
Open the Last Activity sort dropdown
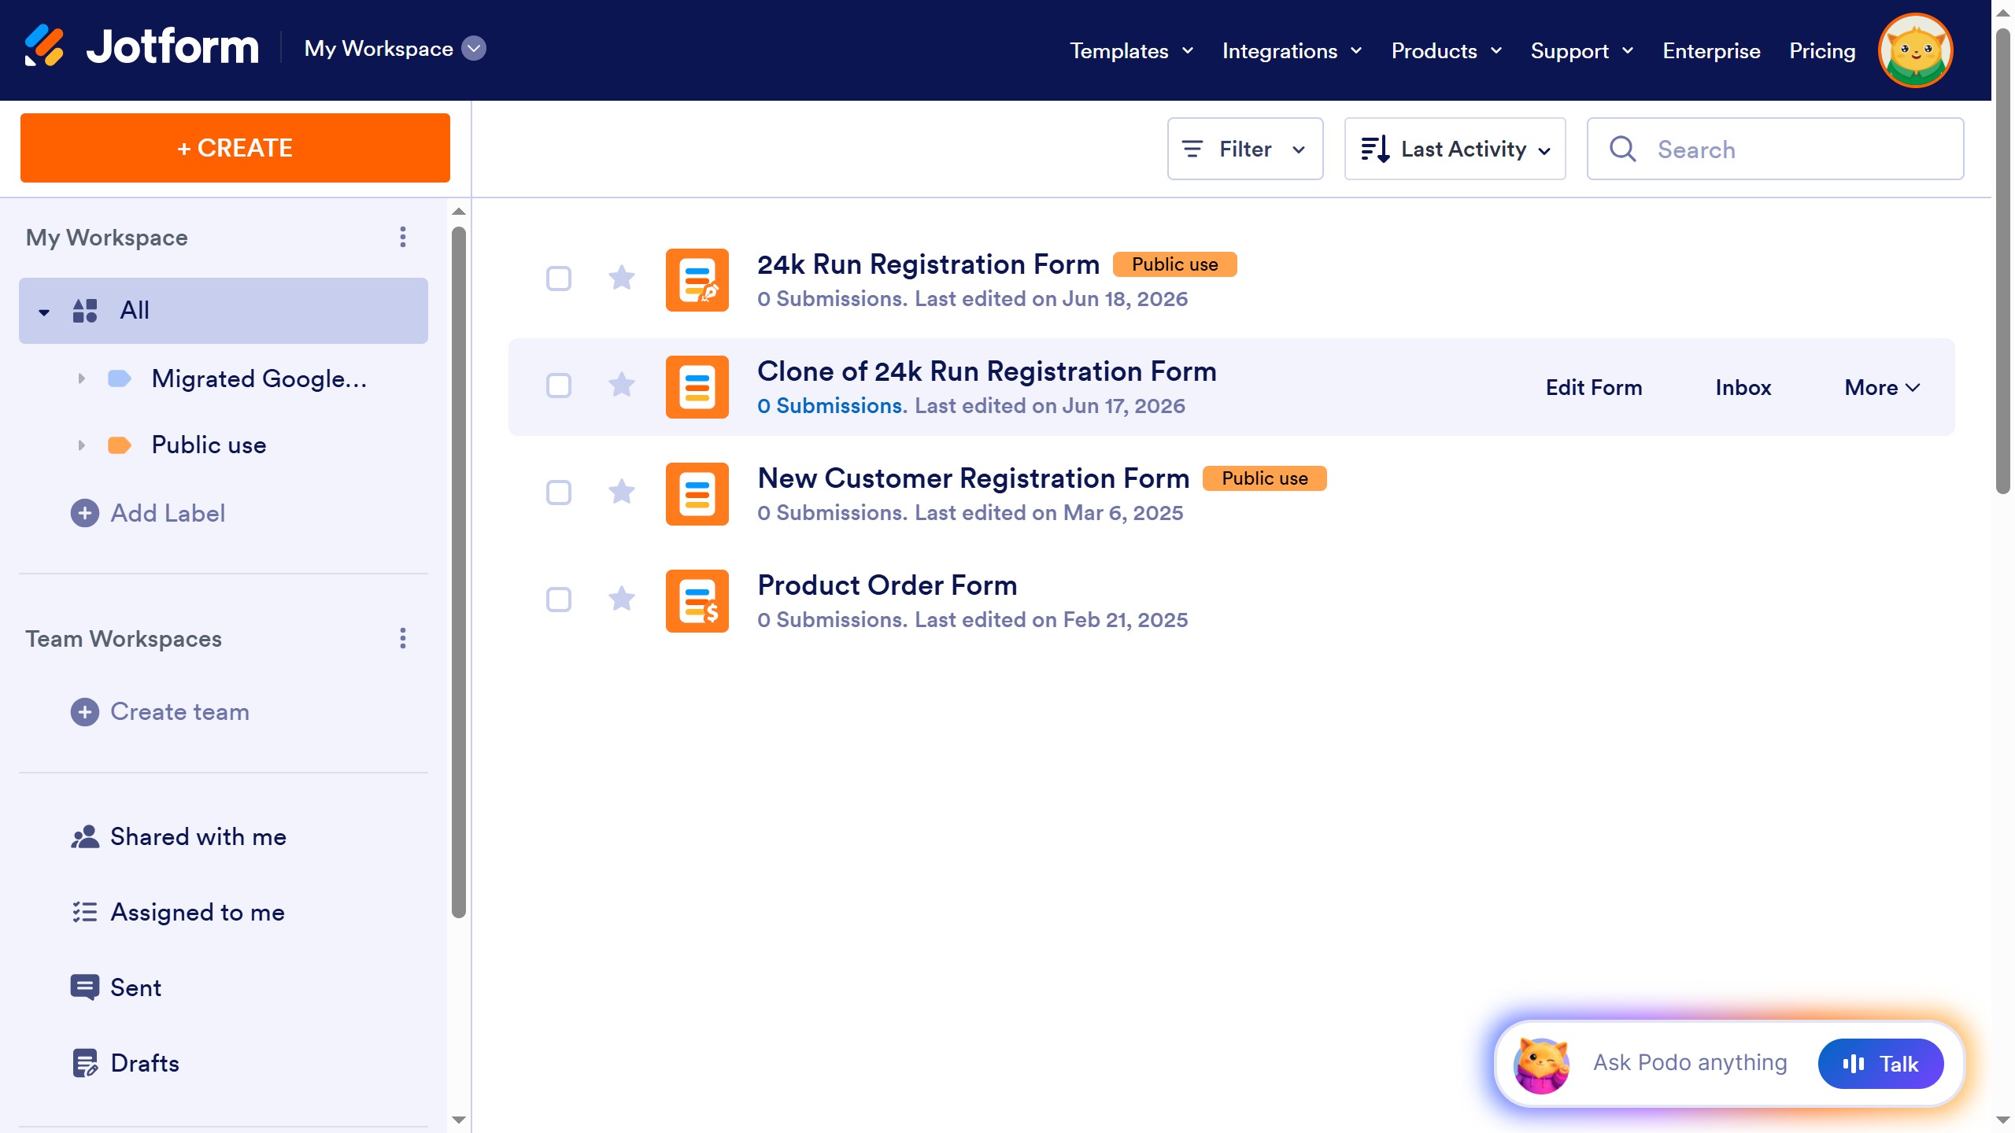(x=1455, y=149)
